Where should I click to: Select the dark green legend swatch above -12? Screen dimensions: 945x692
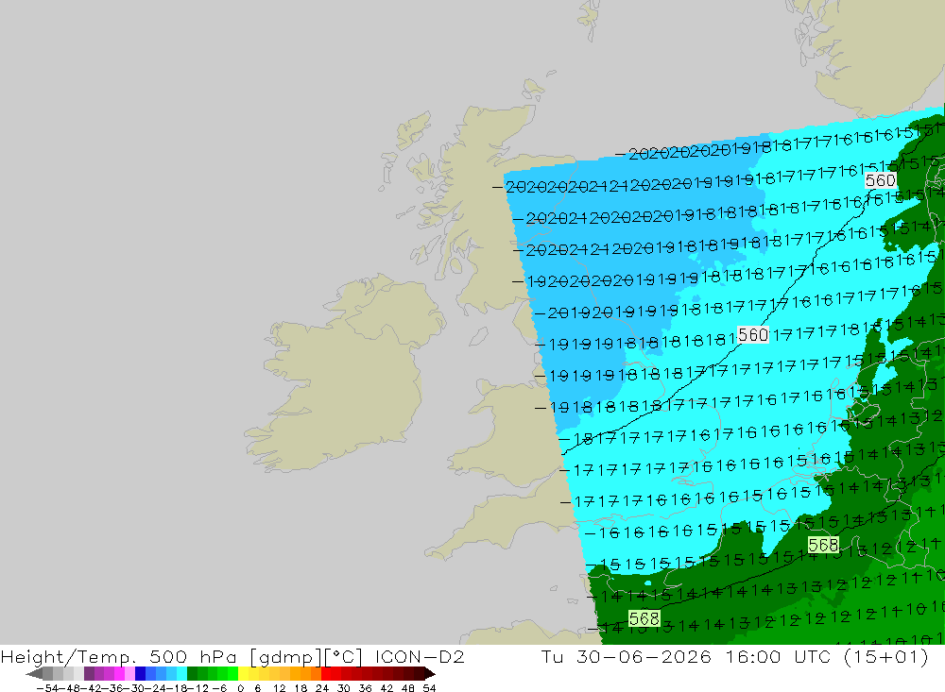192,673
